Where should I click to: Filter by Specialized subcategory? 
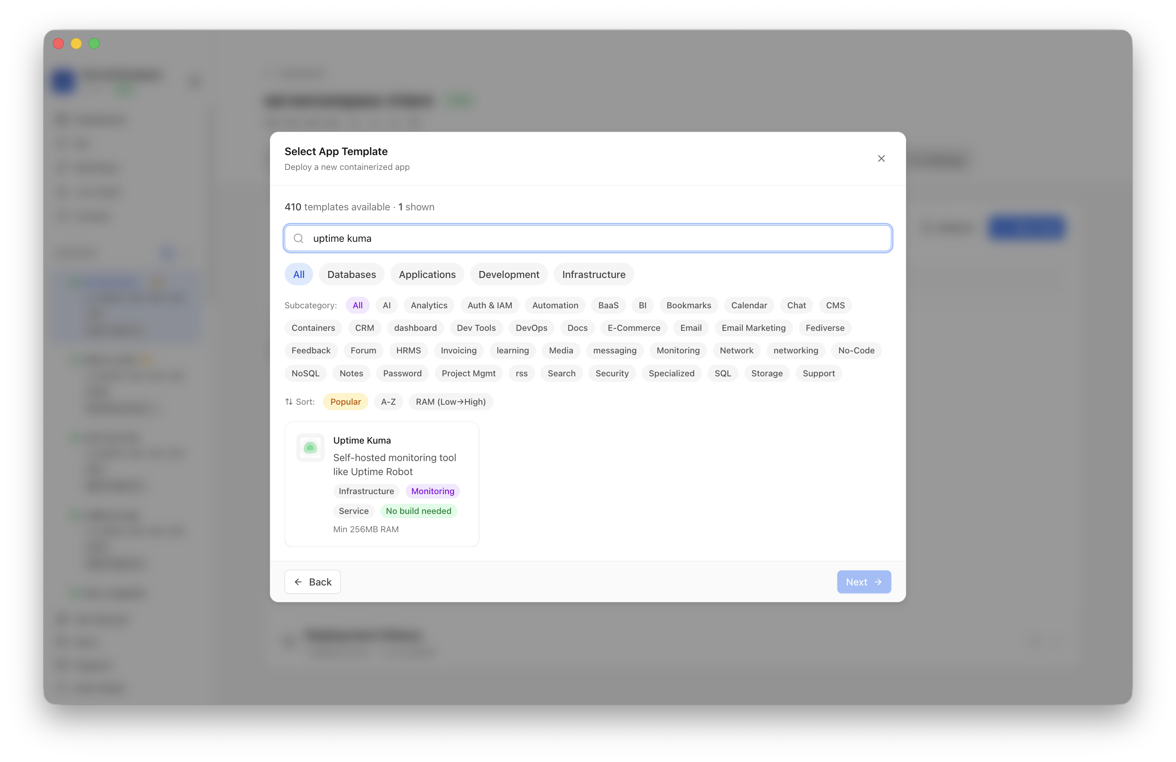point(671,373)
